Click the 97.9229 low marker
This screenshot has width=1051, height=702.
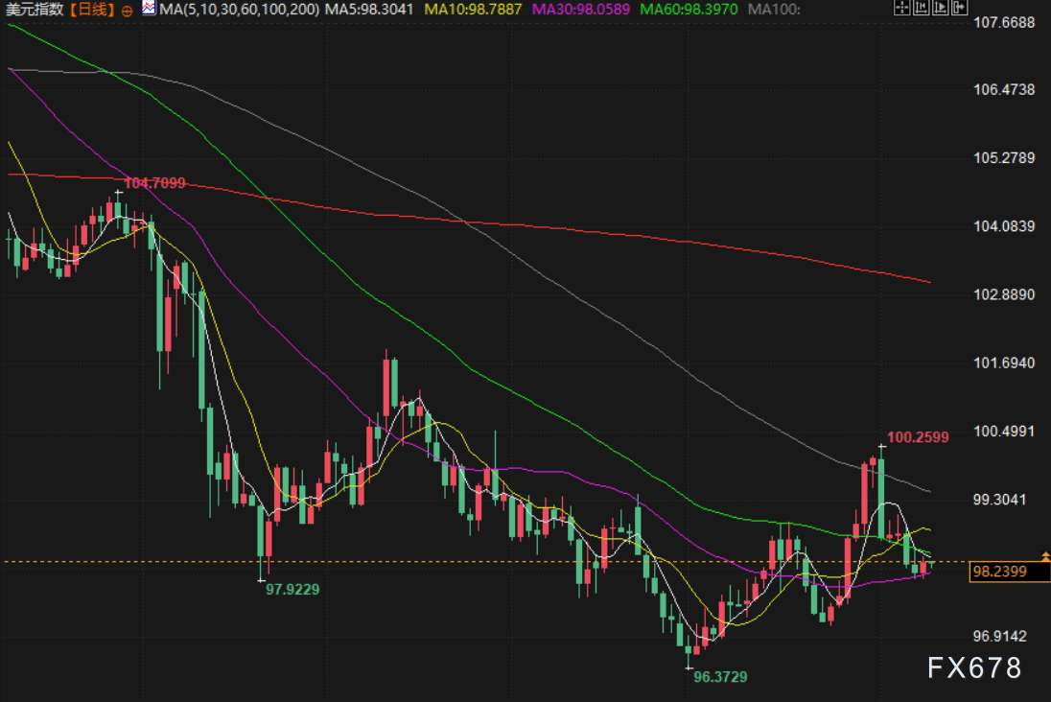(x=292, y=590)
